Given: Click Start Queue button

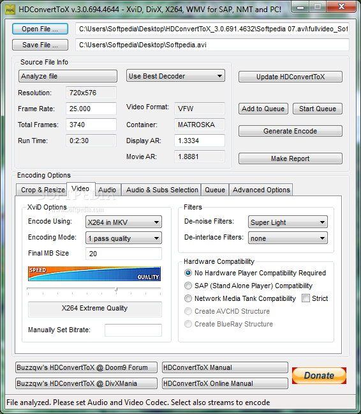Looking at the screenshot, I should (x=318, y=109).
